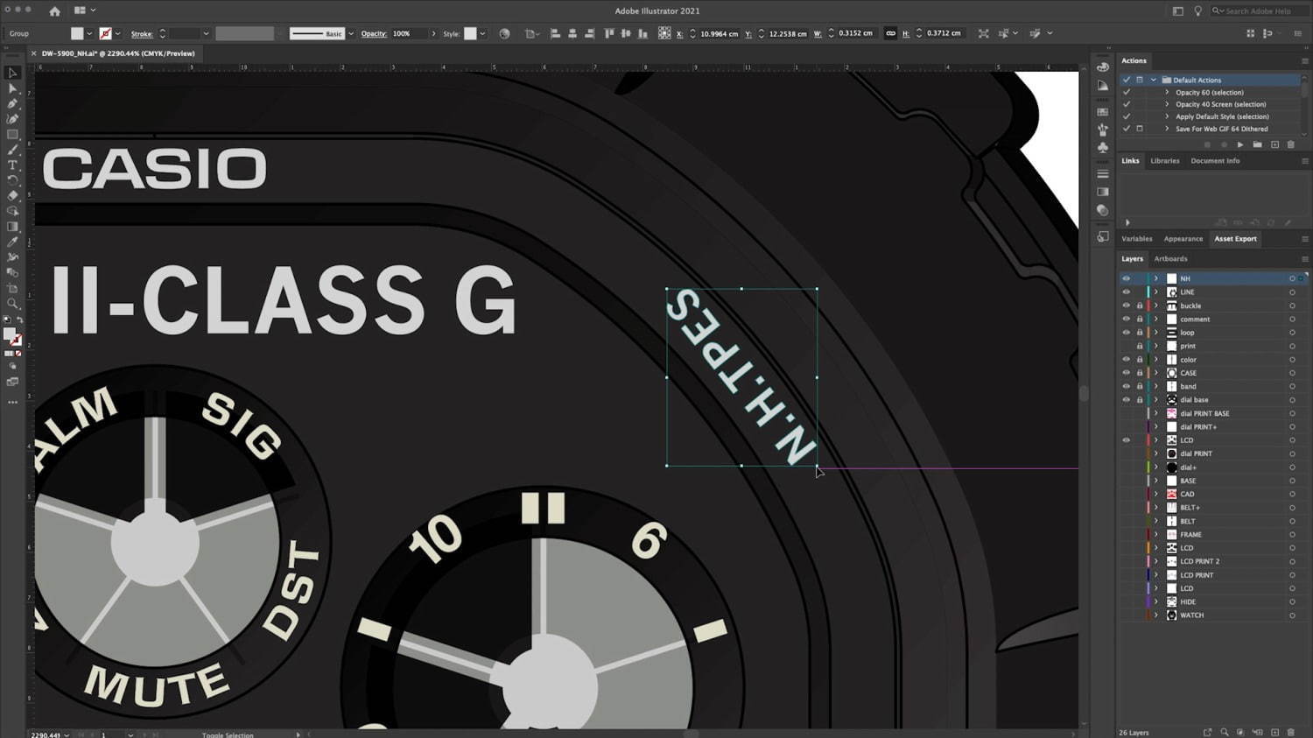Viewport: 1313px width, 738px height.
Task: Hide the first LCD layer eye
Action: tap(1127, 440)
